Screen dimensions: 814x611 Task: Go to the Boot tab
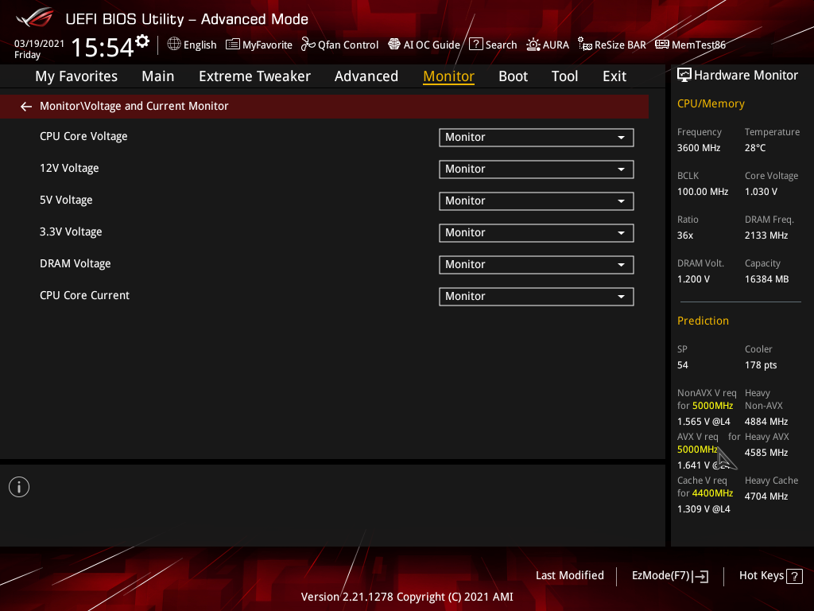coord(513,76)
